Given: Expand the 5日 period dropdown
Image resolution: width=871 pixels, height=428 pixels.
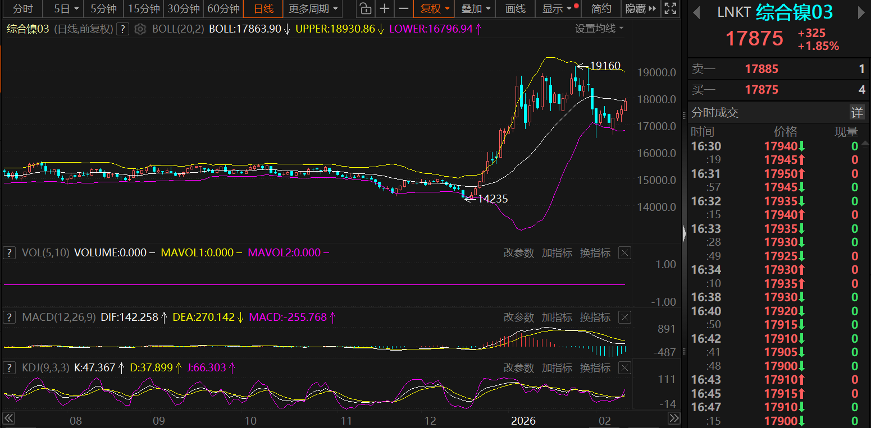Looking at the screenshot, I should (66, 9).
